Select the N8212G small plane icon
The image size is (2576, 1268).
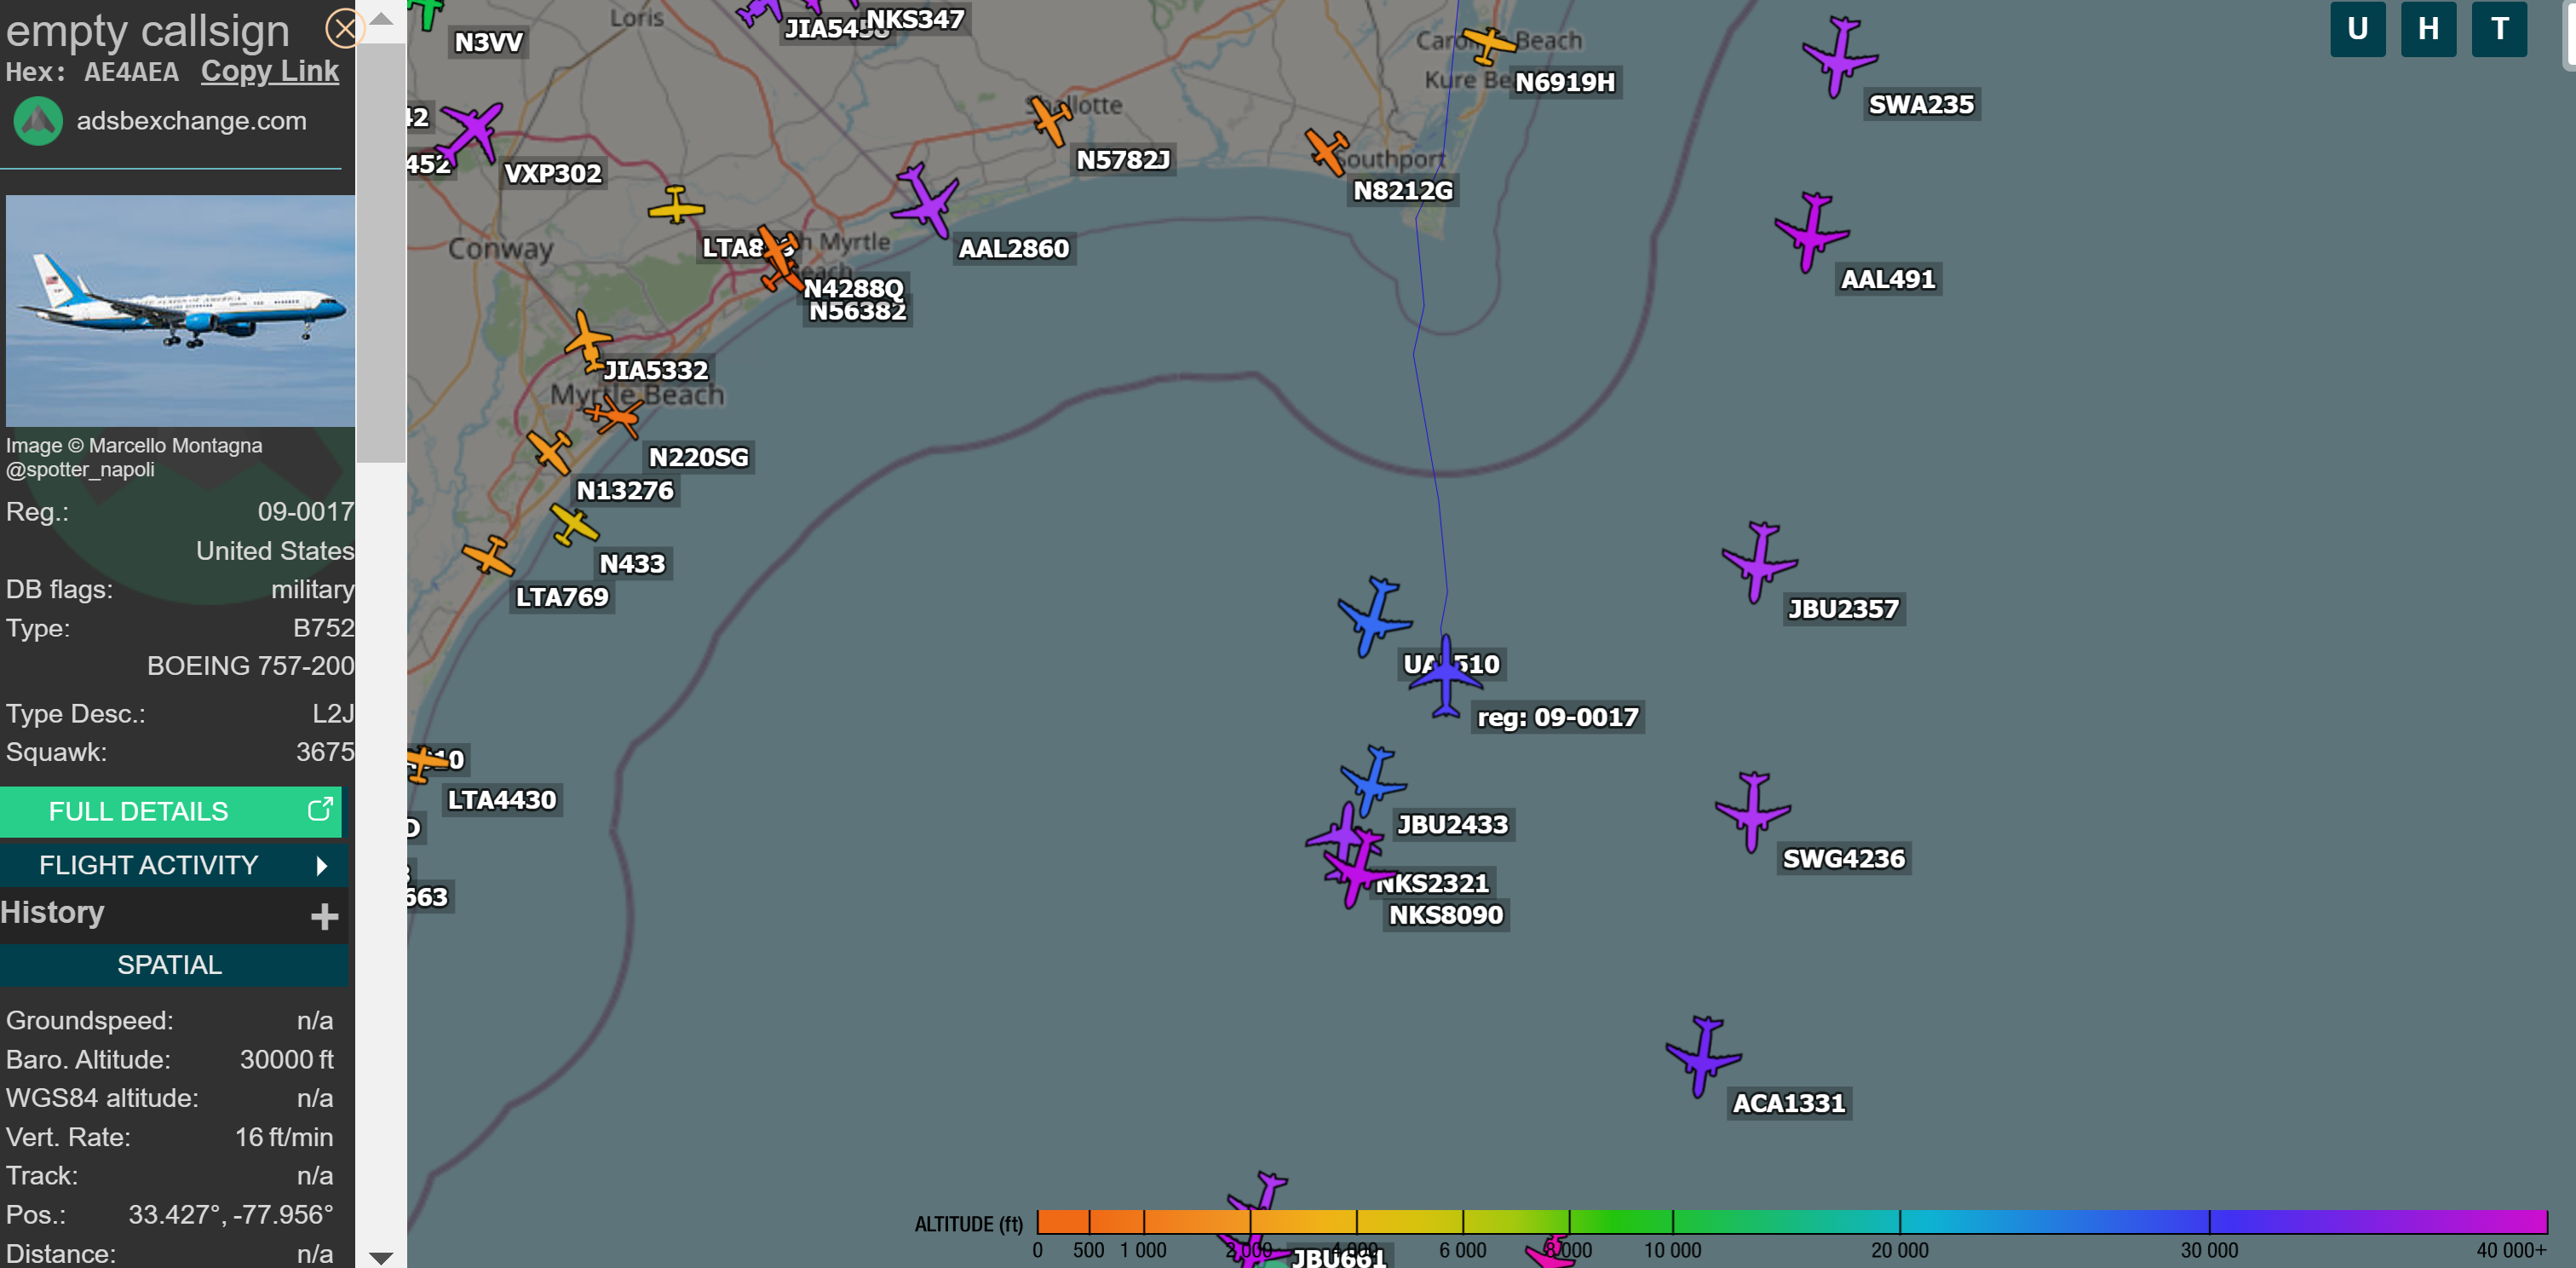1327,152
